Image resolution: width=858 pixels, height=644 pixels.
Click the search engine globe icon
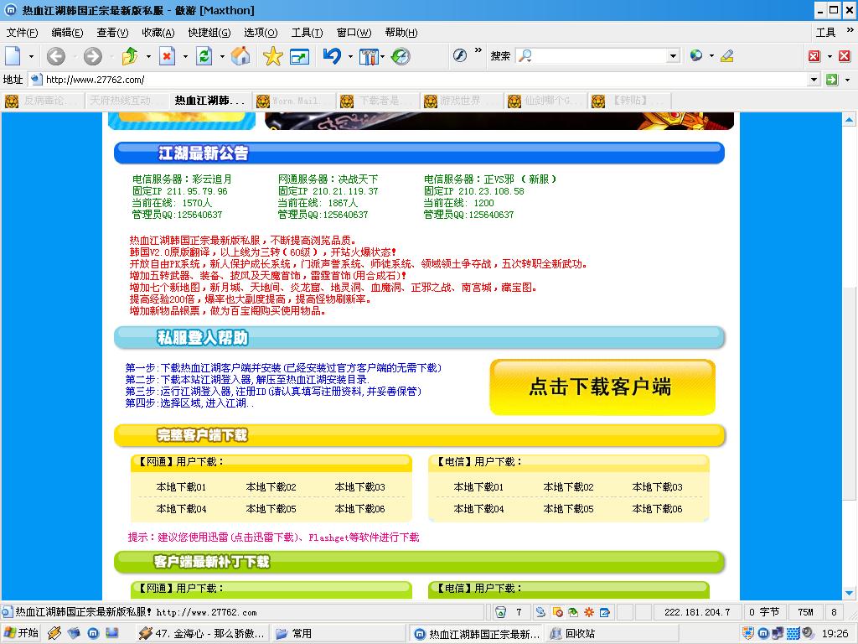tap(696, 55)
